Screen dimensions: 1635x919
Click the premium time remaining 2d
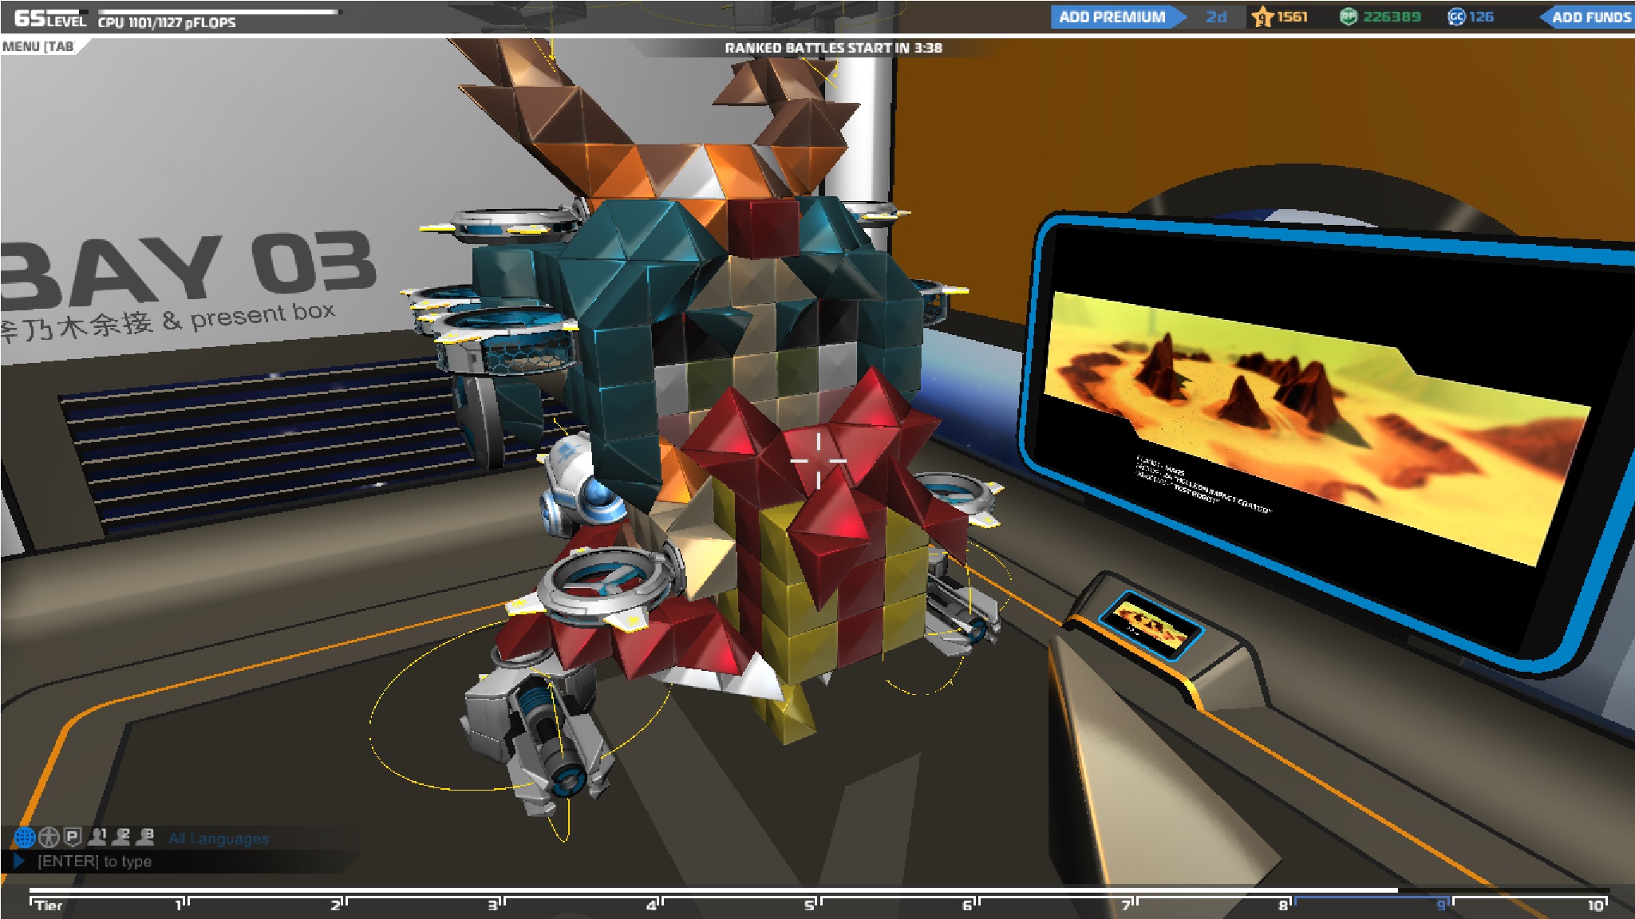point(1216,17)
